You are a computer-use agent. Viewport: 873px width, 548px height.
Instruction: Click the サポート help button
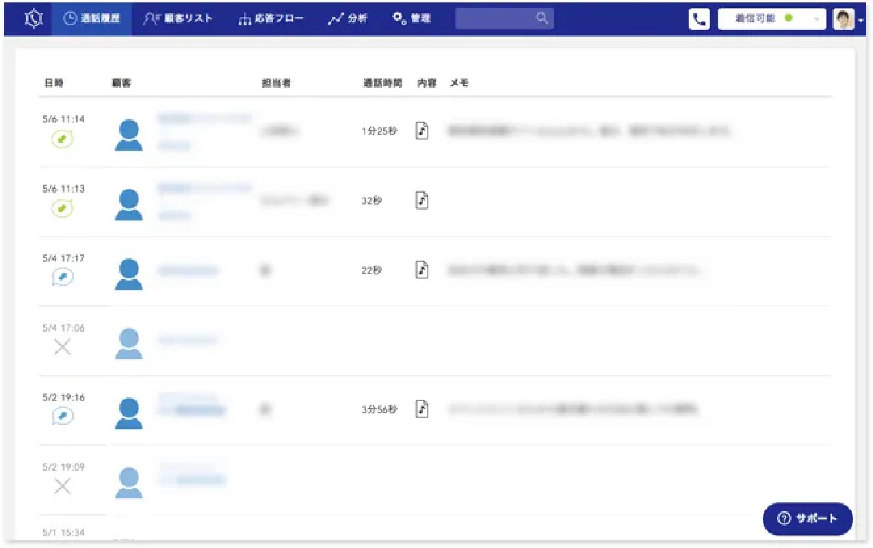[x=808, y=518]
